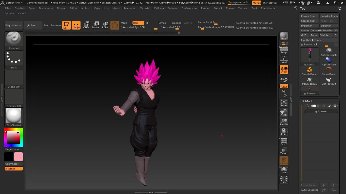
Task: Activate Edit mode button
Action: click(x=66, y=25)
